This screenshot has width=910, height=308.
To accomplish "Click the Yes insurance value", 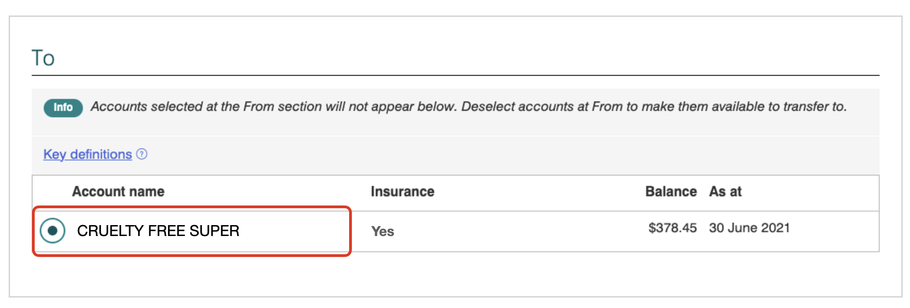I will pyautogui.click(x=382, y=231).
